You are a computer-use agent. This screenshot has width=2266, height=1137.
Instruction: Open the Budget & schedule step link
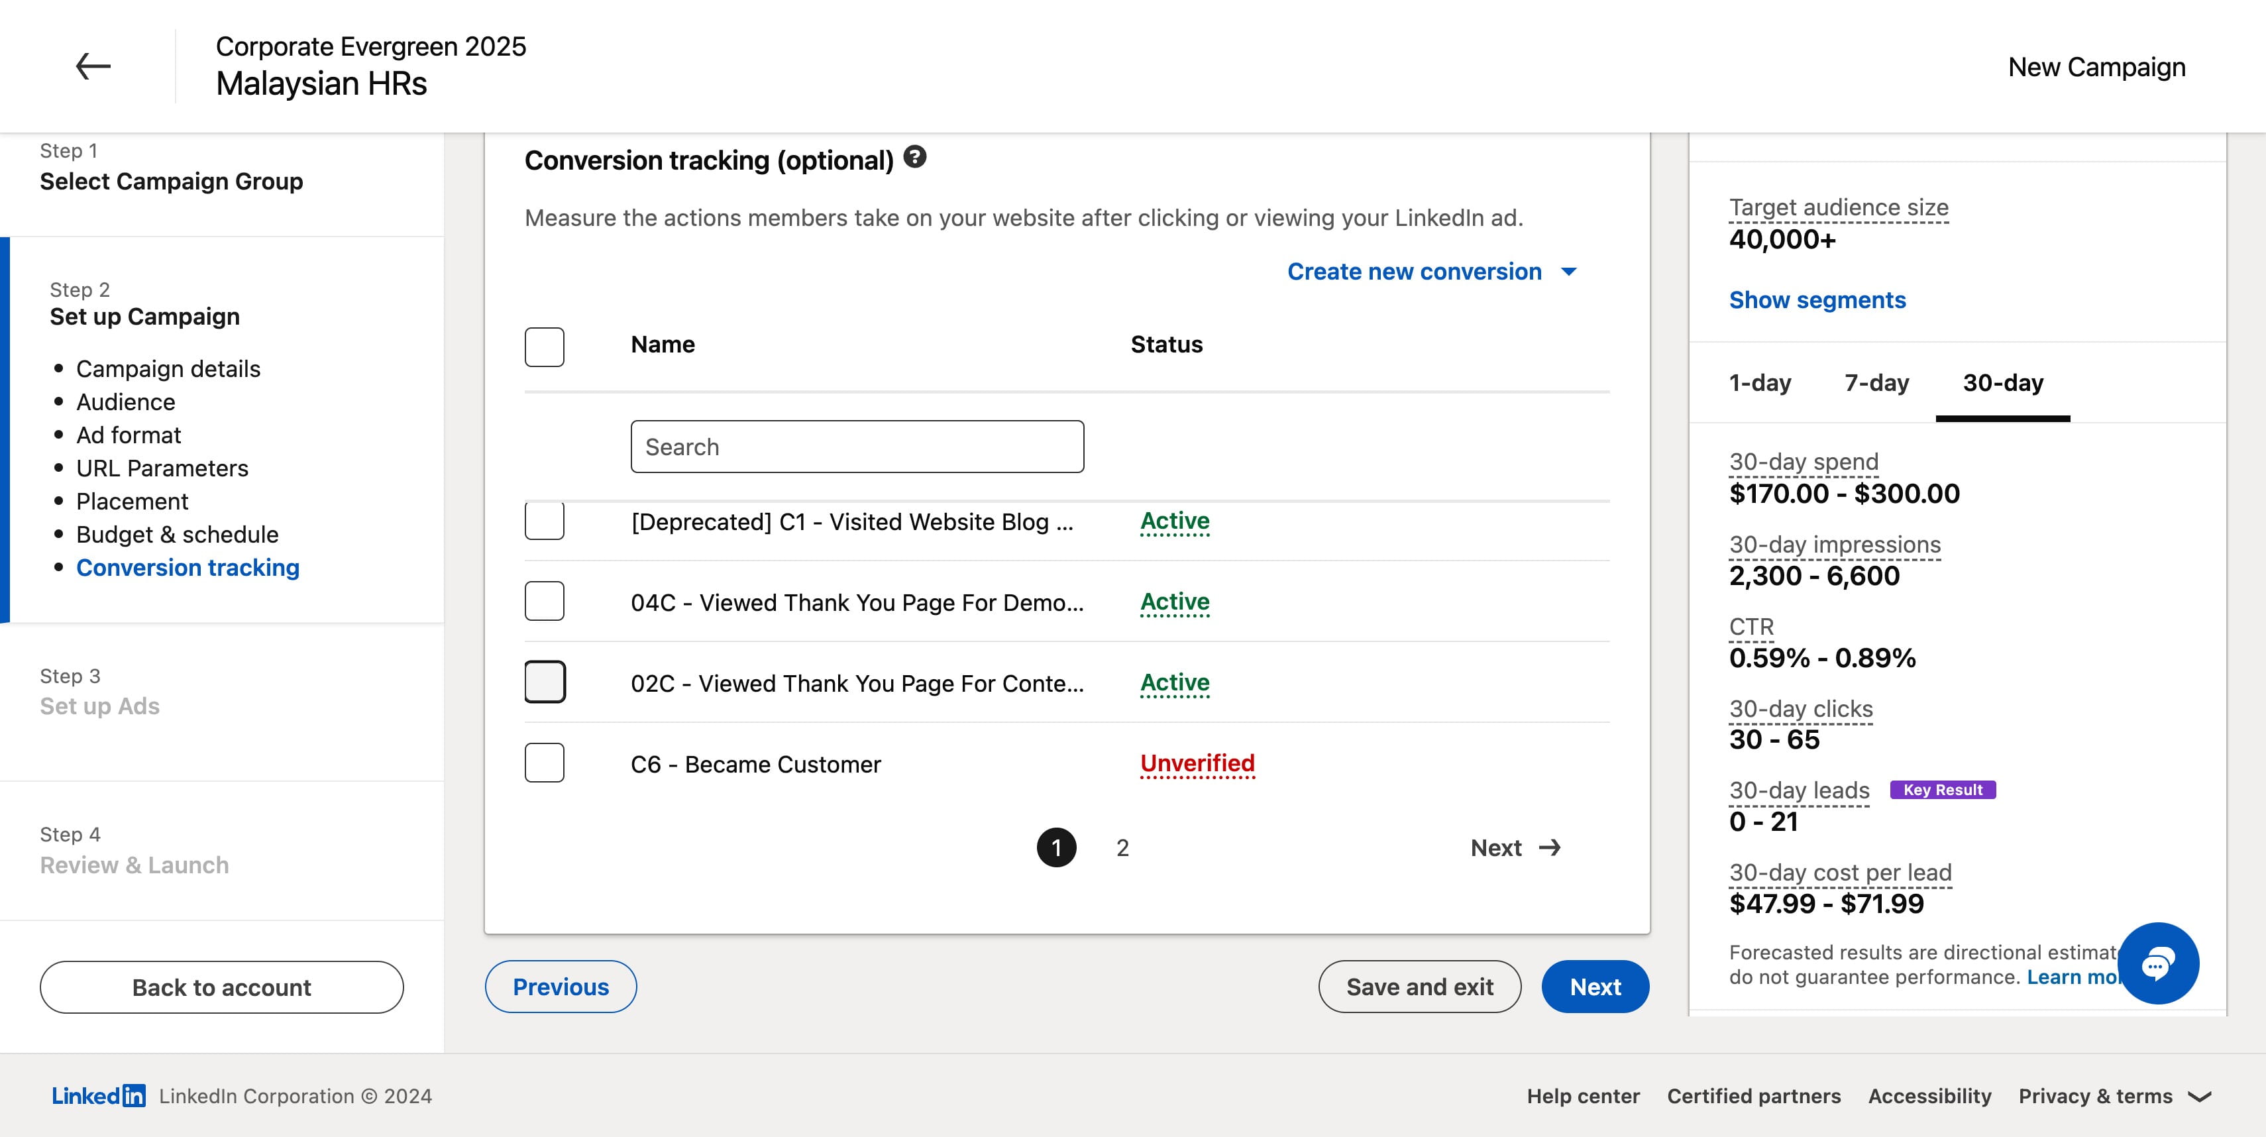click(177, 535)
